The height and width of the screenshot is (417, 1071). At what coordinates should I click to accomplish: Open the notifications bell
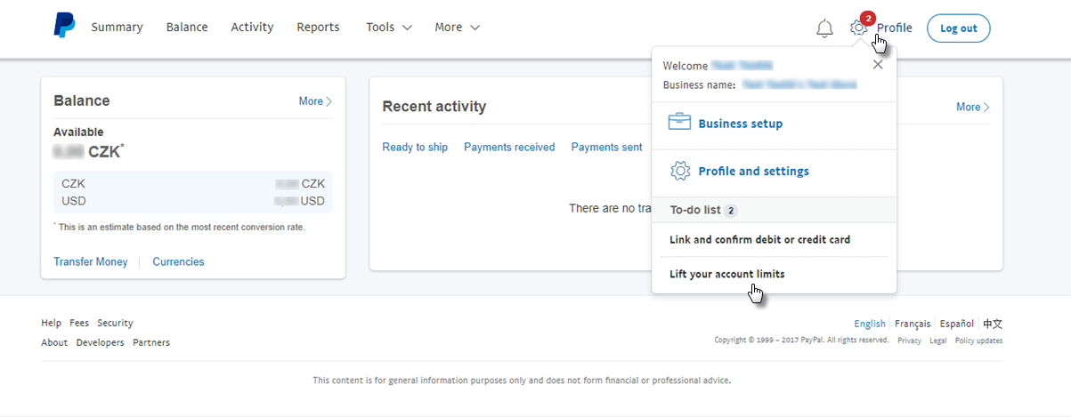coord(824,28)
